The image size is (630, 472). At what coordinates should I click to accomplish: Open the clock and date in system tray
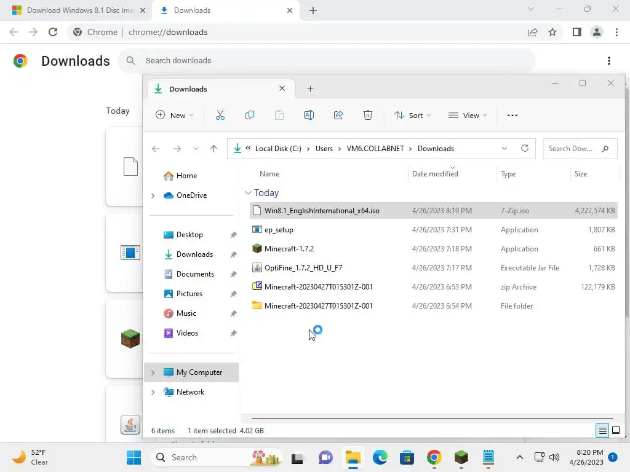586,457
